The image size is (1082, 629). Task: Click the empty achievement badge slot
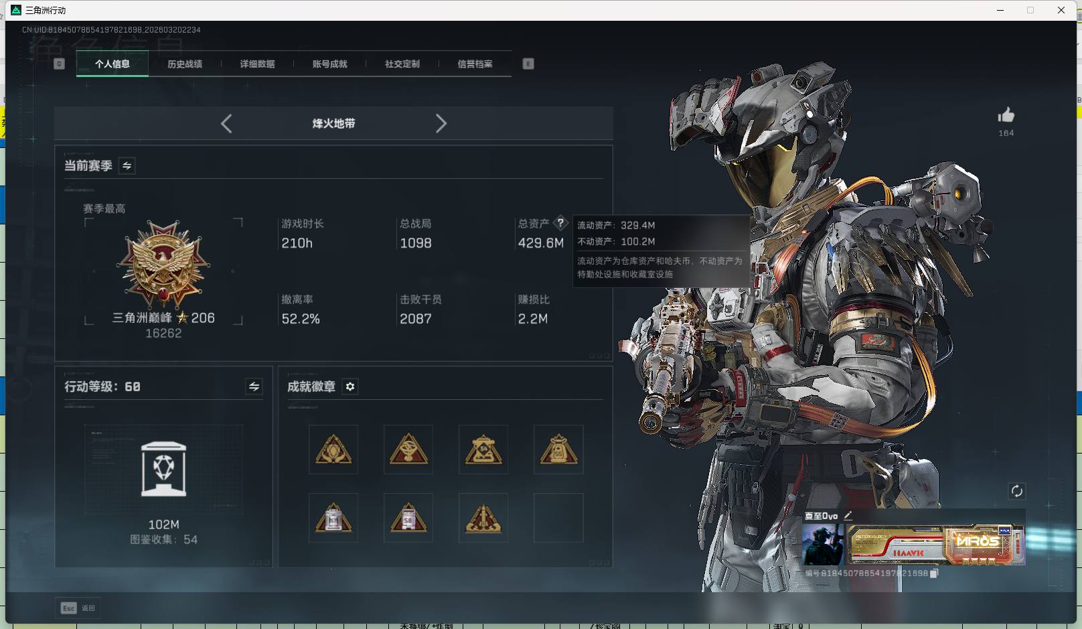(x=558, y=518)
